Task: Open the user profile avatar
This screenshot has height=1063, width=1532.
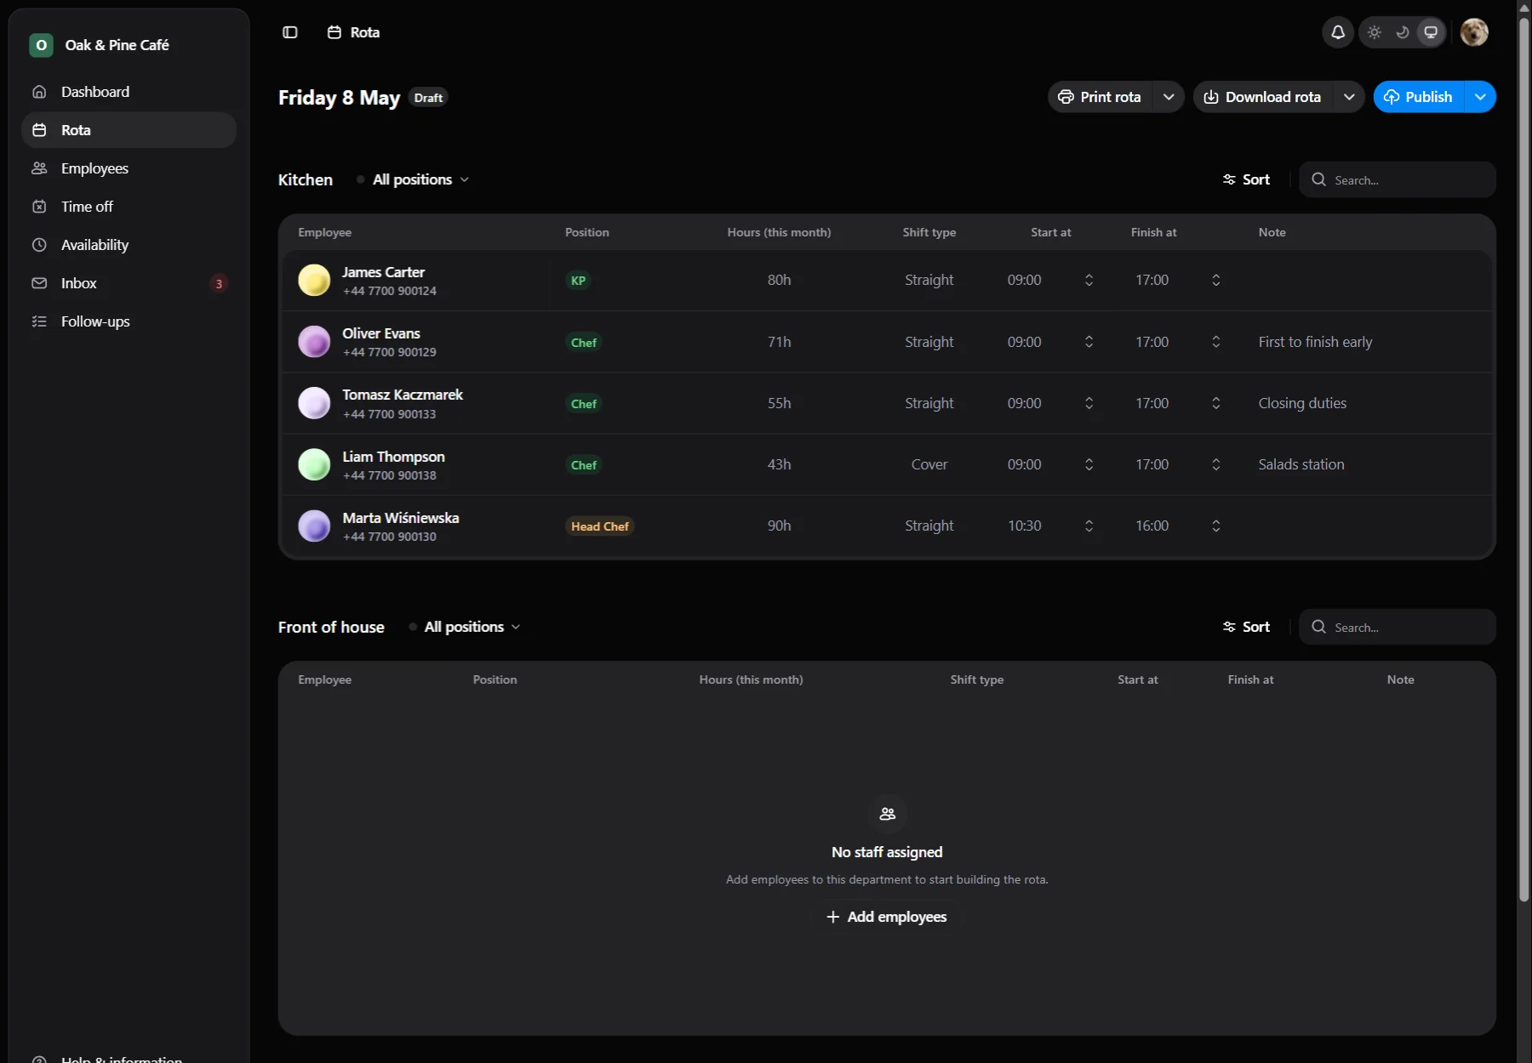Action: coord(1474,32)
